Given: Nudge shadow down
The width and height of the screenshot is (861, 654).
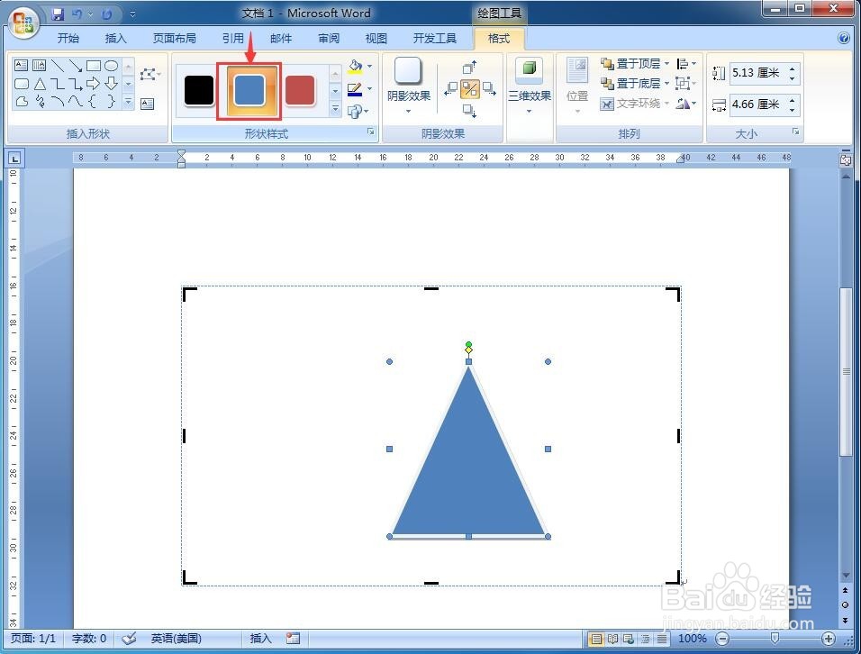Looking at the screenshot, I should point(469,111).
